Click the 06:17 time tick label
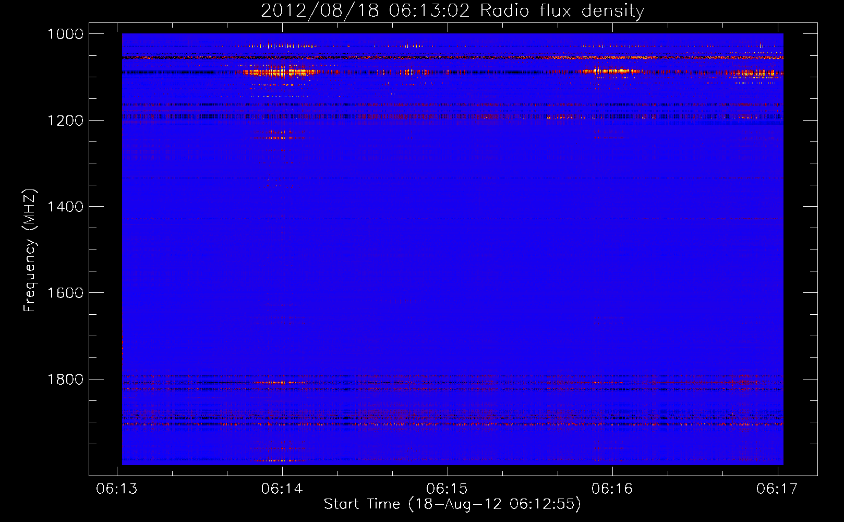 click(x=777, y=489)
